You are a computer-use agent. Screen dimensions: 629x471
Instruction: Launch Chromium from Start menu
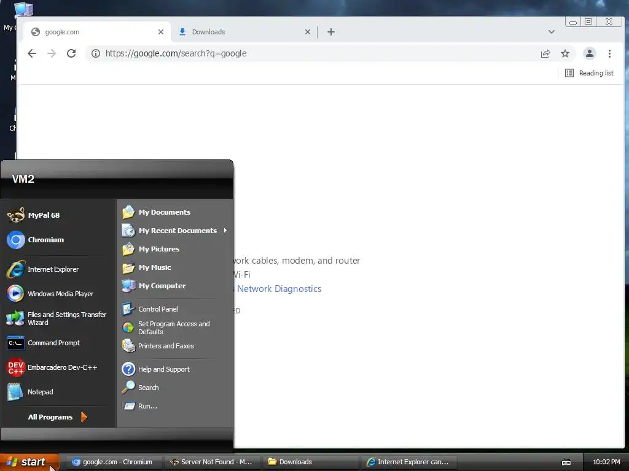click(35, 240)
